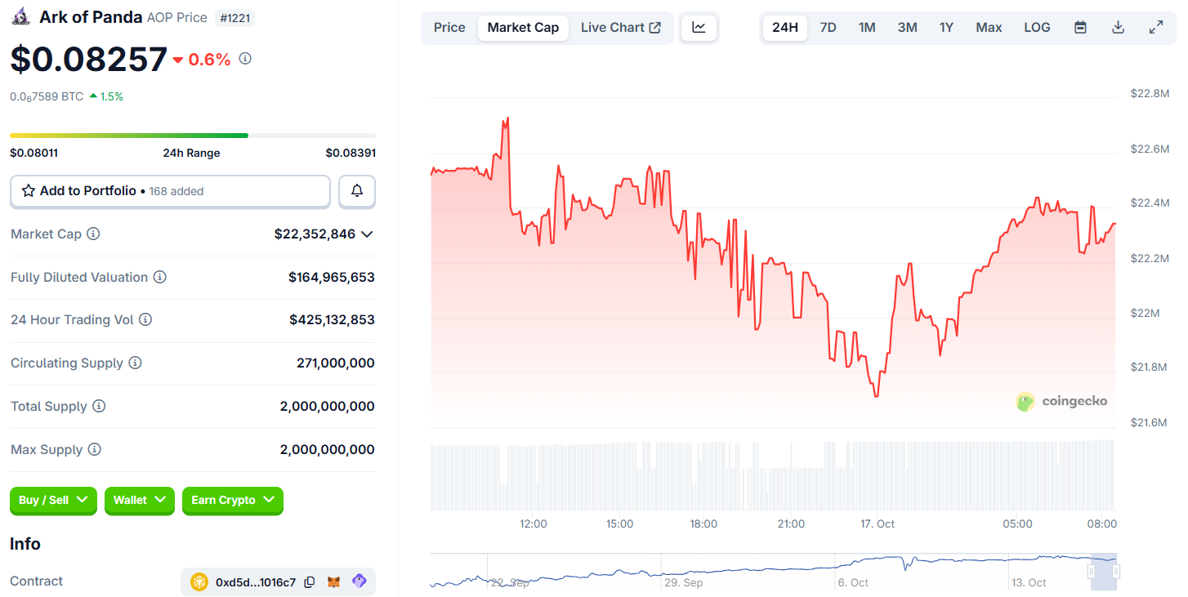Expand the Wallet dropdown
This screenshot has height=597, width=1188.
pos(139,501)
